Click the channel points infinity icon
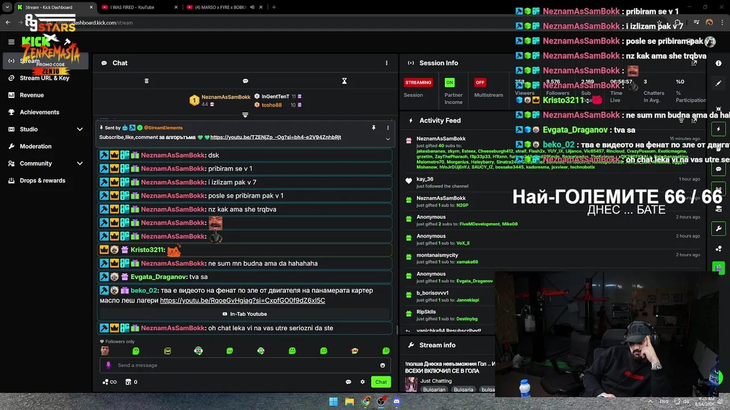730x410 pixels. pos(109,382)
